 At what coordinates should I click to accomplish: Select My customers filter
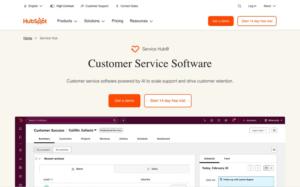pyautogui.click(x=43, y=150)
